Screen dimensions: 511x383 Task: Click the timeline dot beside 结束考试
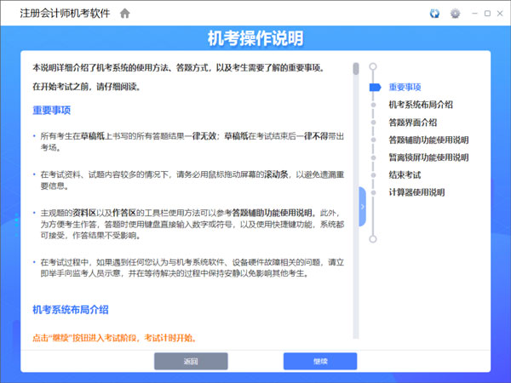[374, 175]
